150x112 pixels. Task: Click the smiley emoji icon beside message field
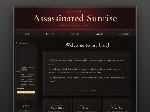pos(19,98)
